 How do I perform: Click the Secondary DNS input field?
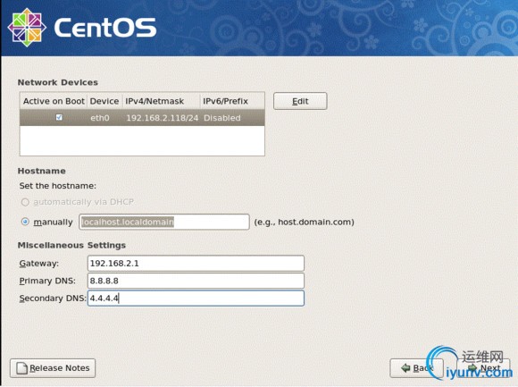[x=196, y=299]
